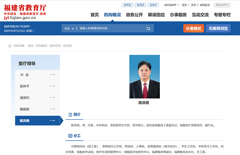Enable 长者模式 elder mode
Viewport: 240px width, 155px height.
tap(194, 28)
